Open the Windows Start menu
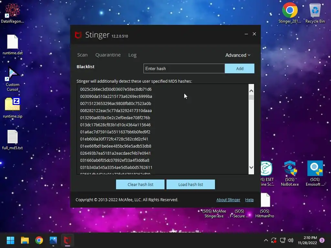The width and height of the screenshot is (331, 248). [10, 240]
